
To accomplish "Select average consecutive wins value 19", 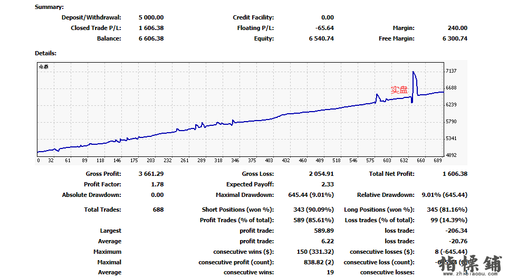I will [330, 273].
